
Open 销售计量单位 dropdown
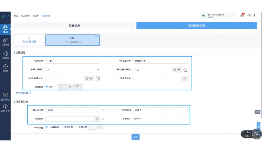click(73, 70)
